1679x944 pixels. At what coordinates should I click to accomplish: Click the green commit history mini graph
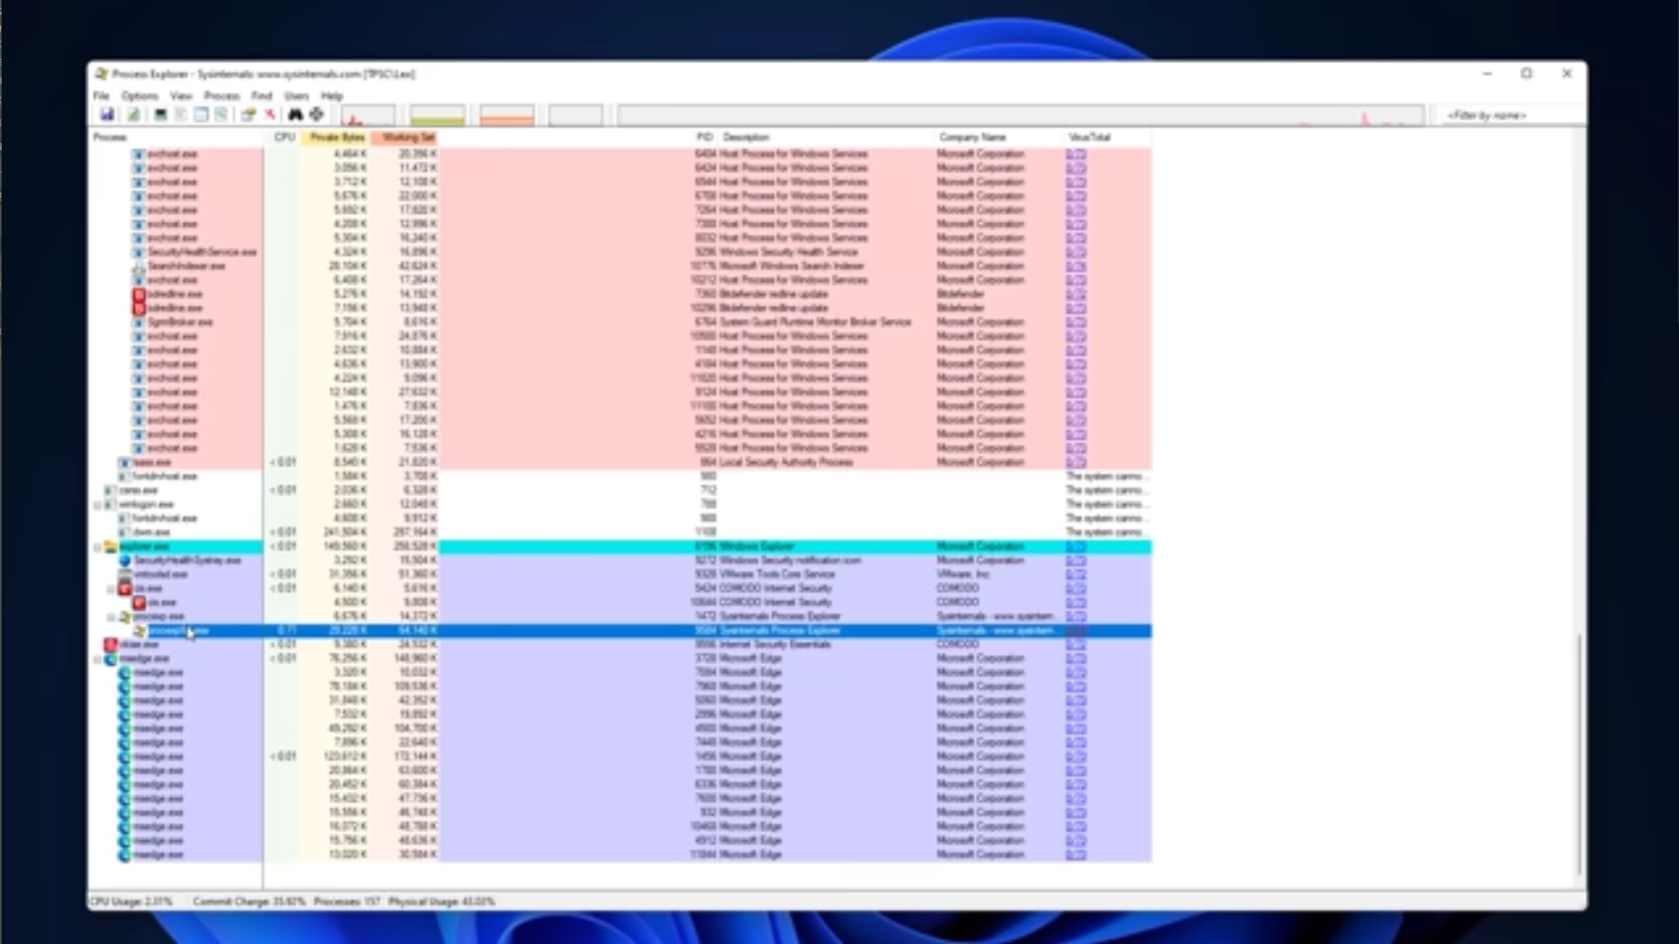(437, 115)
